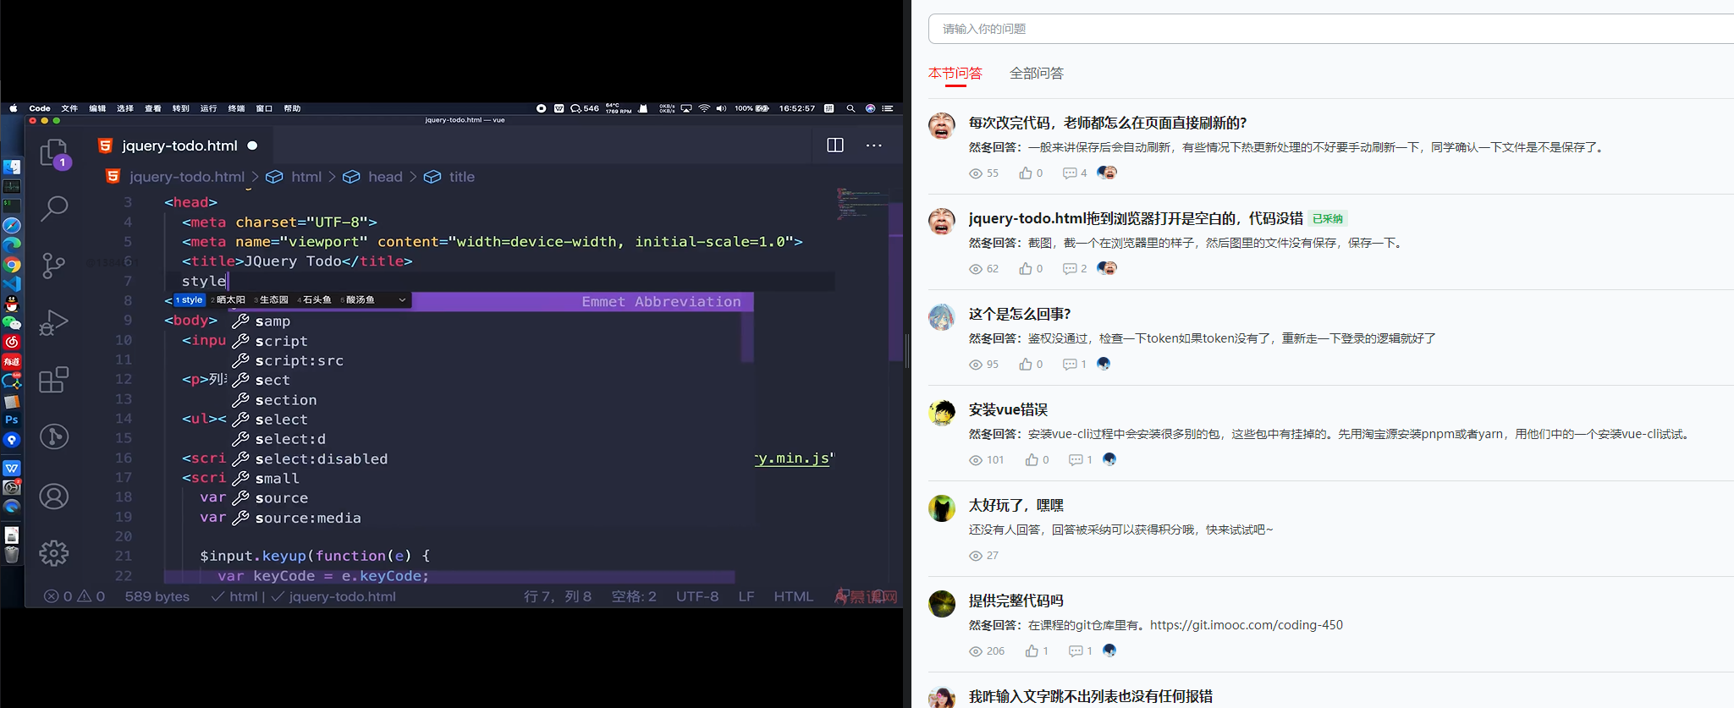Image resolution: width=1734 pixels, height=708 pixels.
Task: Click the volume icon in menu bar
Action: click(721, 108)
